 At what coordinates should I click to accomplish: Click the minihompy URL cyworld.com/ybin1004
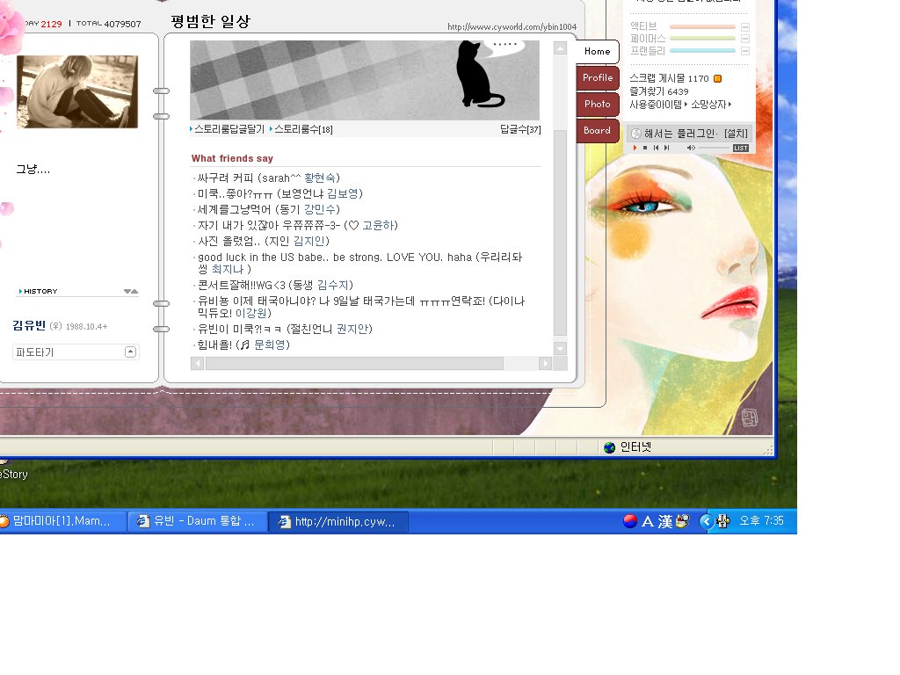coord(512,26)
